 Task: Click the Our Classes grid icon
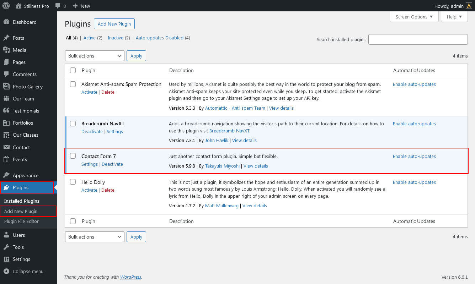[6, 135]
